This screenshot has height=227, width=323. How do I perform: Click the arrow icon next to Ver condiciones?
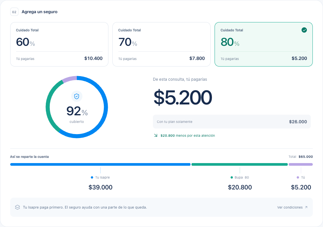point(306,207)
